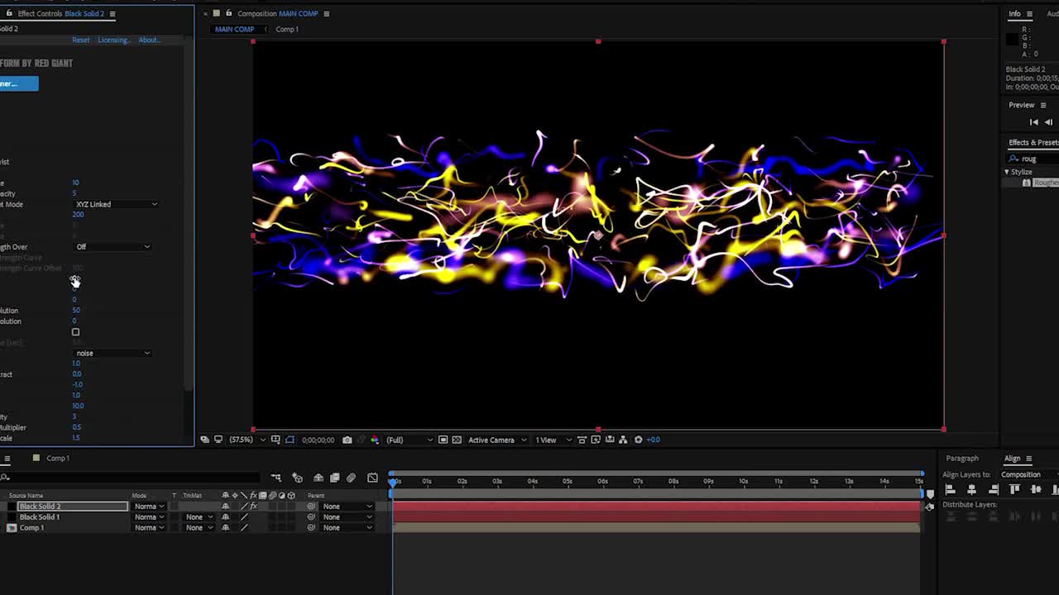Open blending mode dropdown for Black Solid 1
1059x595 pixels.
pos(149,516)
